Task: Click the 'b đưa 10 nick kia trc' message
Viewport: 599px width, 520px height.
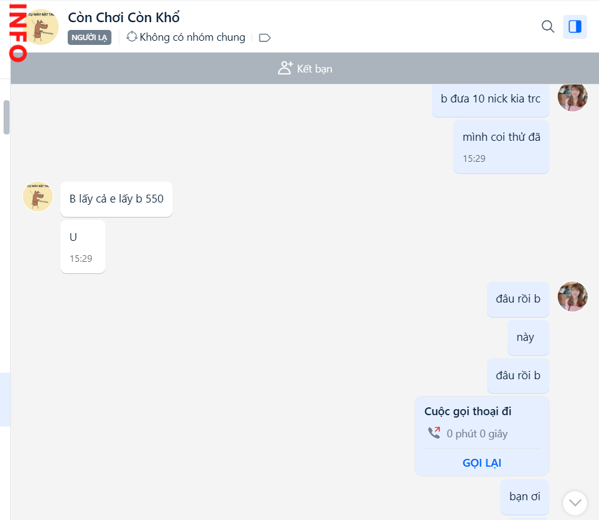Action: coord(490,99)
